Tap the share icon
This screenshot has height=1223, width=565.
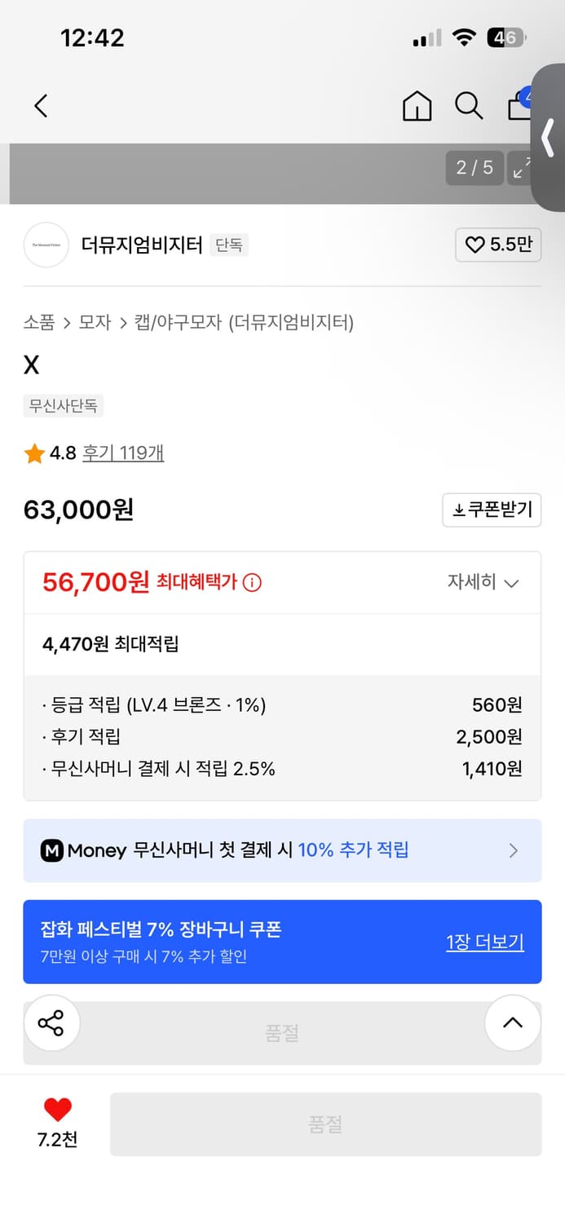pos(52,1022)
